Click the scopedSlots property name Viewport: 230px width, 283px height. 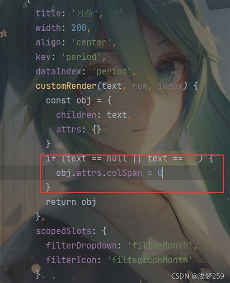[64, 231]
